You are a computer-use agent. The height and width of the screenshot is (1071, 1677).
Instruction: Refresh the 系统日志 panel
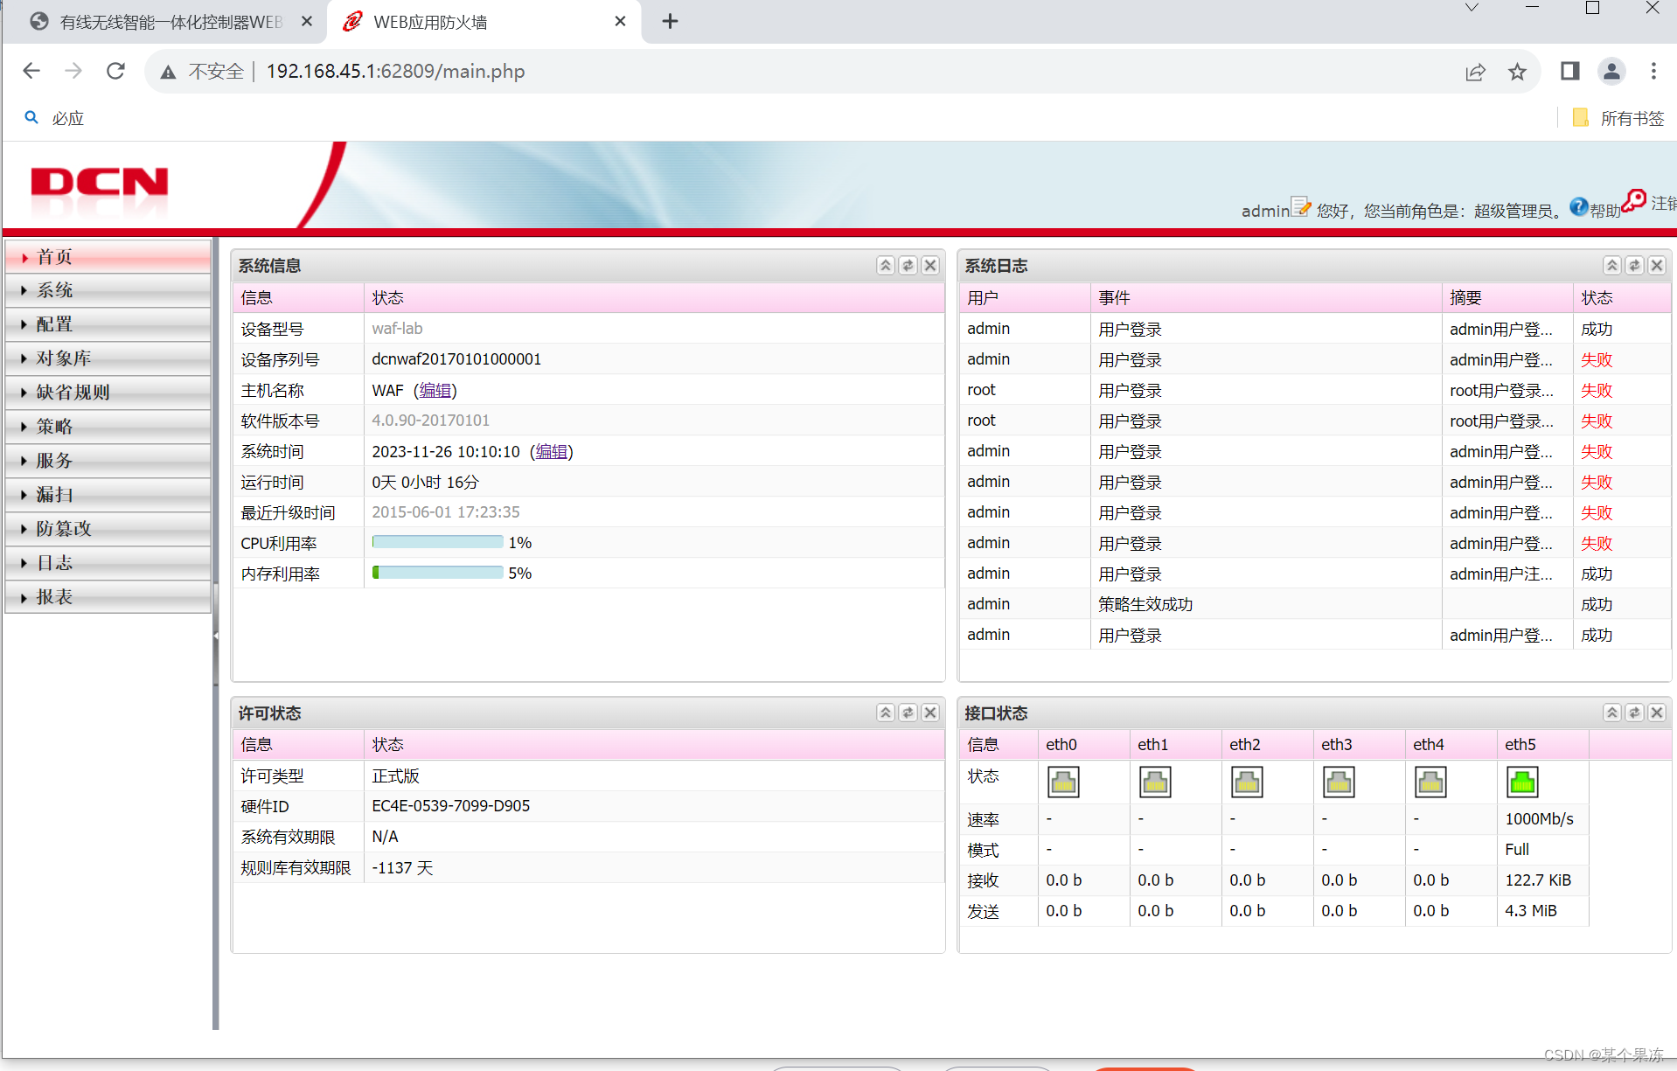pyautogui.click(x=1634, y=265)
